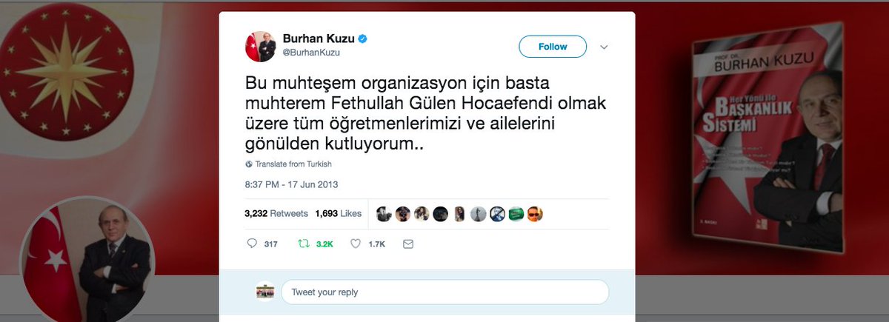Open Burhan Kuzu's tweet avatar
This screenshot has width=889, height=322.
261,47
